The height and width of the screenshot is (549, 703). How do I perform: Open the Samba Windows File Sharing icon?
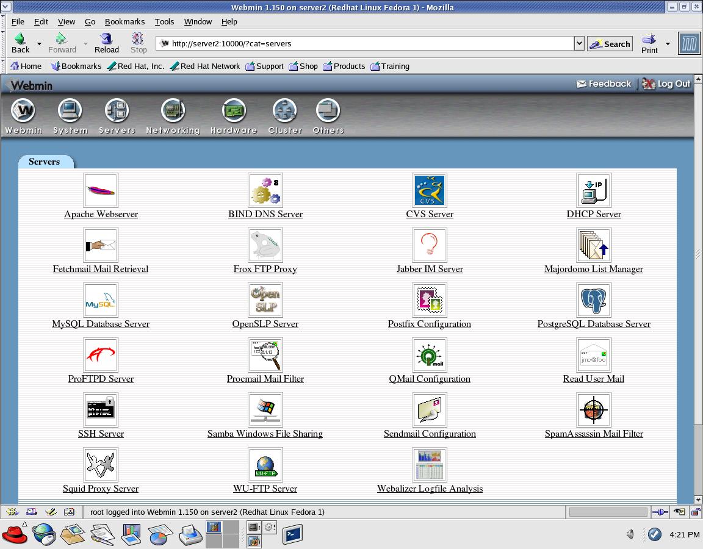click(265, 410)
